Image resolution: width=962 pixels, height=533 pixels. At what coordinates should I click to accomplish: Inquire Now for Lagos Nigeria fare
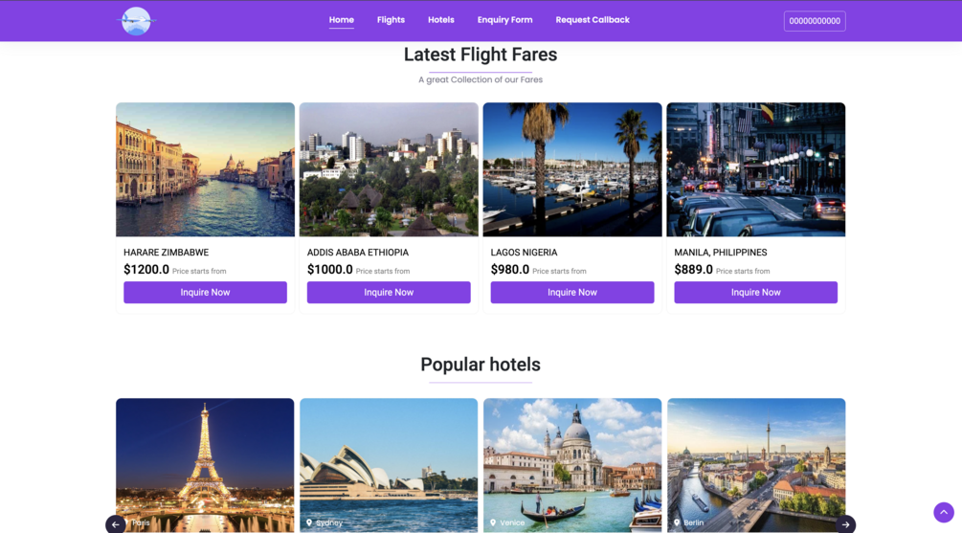point(571,292)
